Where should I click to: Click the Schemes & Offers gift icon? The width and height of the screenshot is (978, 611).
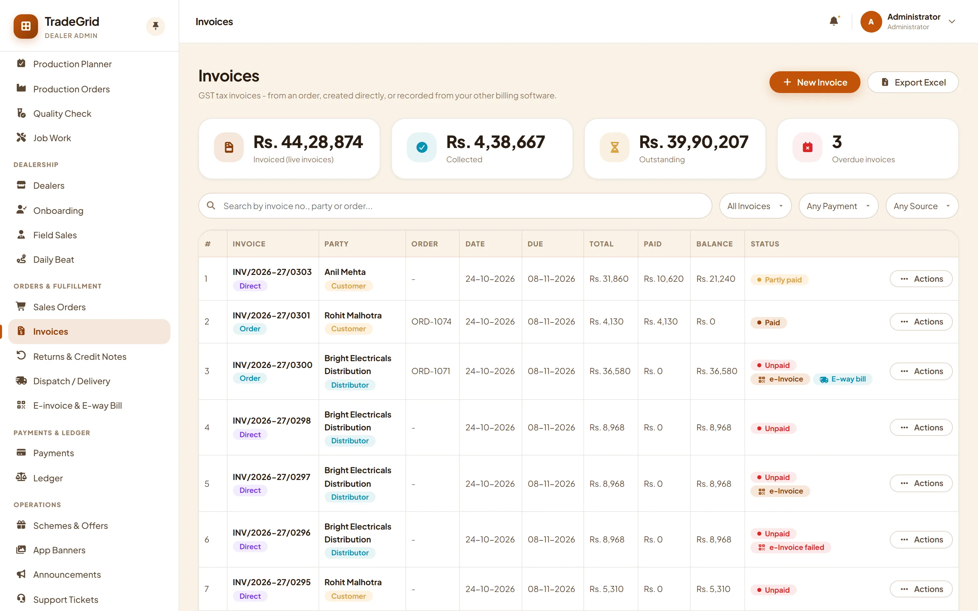pyautogui.click(x=21, y=525)
